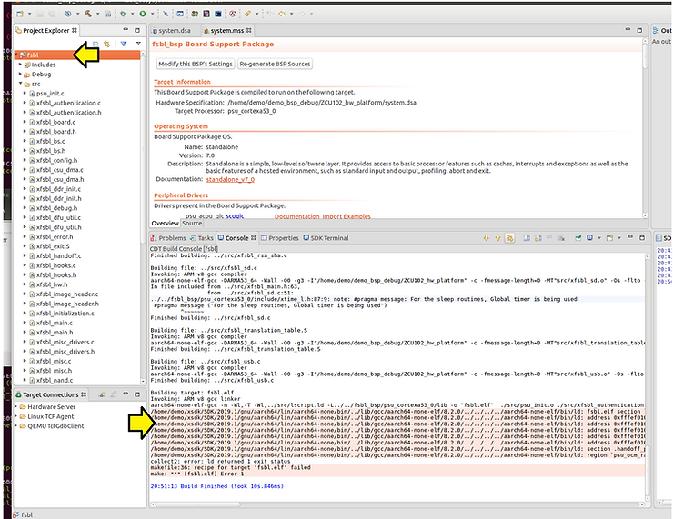Maximize the editor area
The width and height of the screenshot is (673, 519).
pos(639,30)
